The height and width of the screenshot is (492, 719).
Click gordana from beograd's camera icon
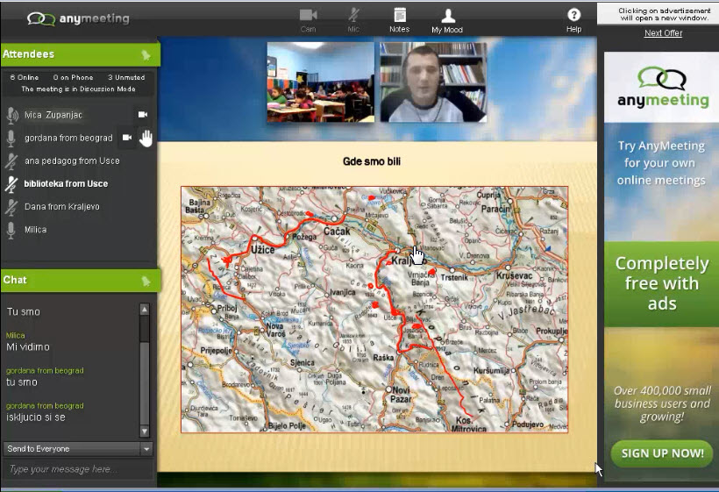point(127,138)
